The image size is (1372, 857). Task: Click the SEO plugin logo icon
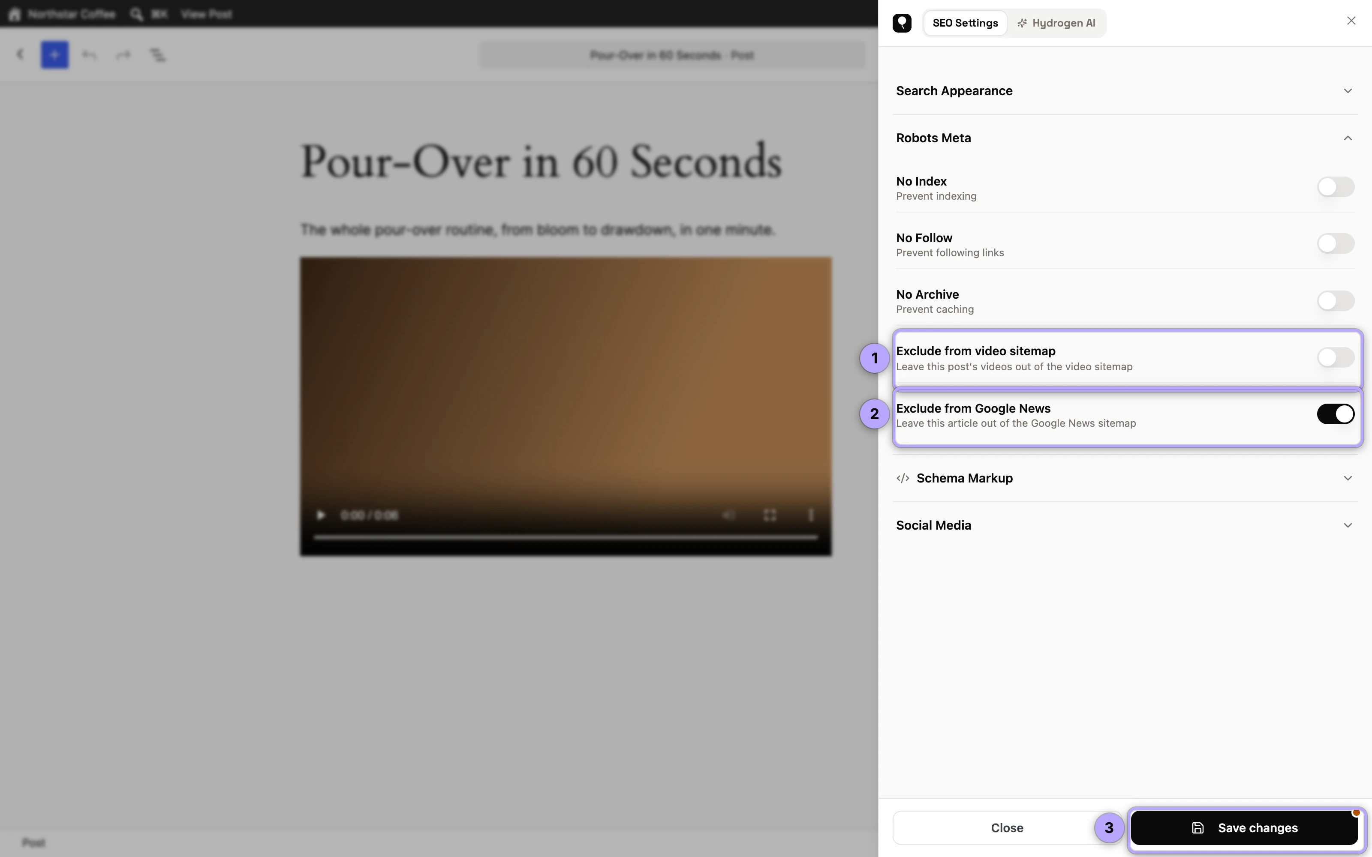click(x=901, y=23)
